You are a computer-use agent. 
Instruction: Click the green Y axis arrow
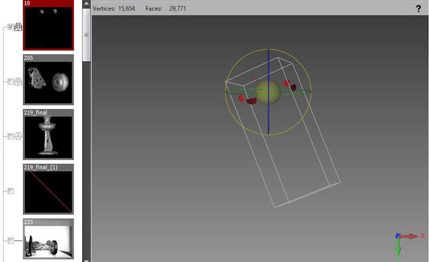(398, 248)
